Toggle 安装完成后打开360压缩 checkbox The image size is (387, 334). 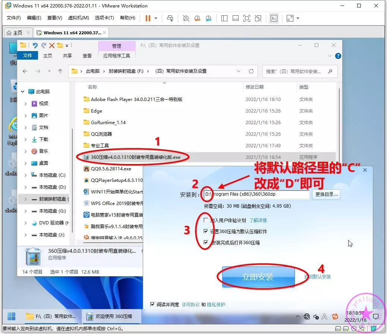[206, 243]
